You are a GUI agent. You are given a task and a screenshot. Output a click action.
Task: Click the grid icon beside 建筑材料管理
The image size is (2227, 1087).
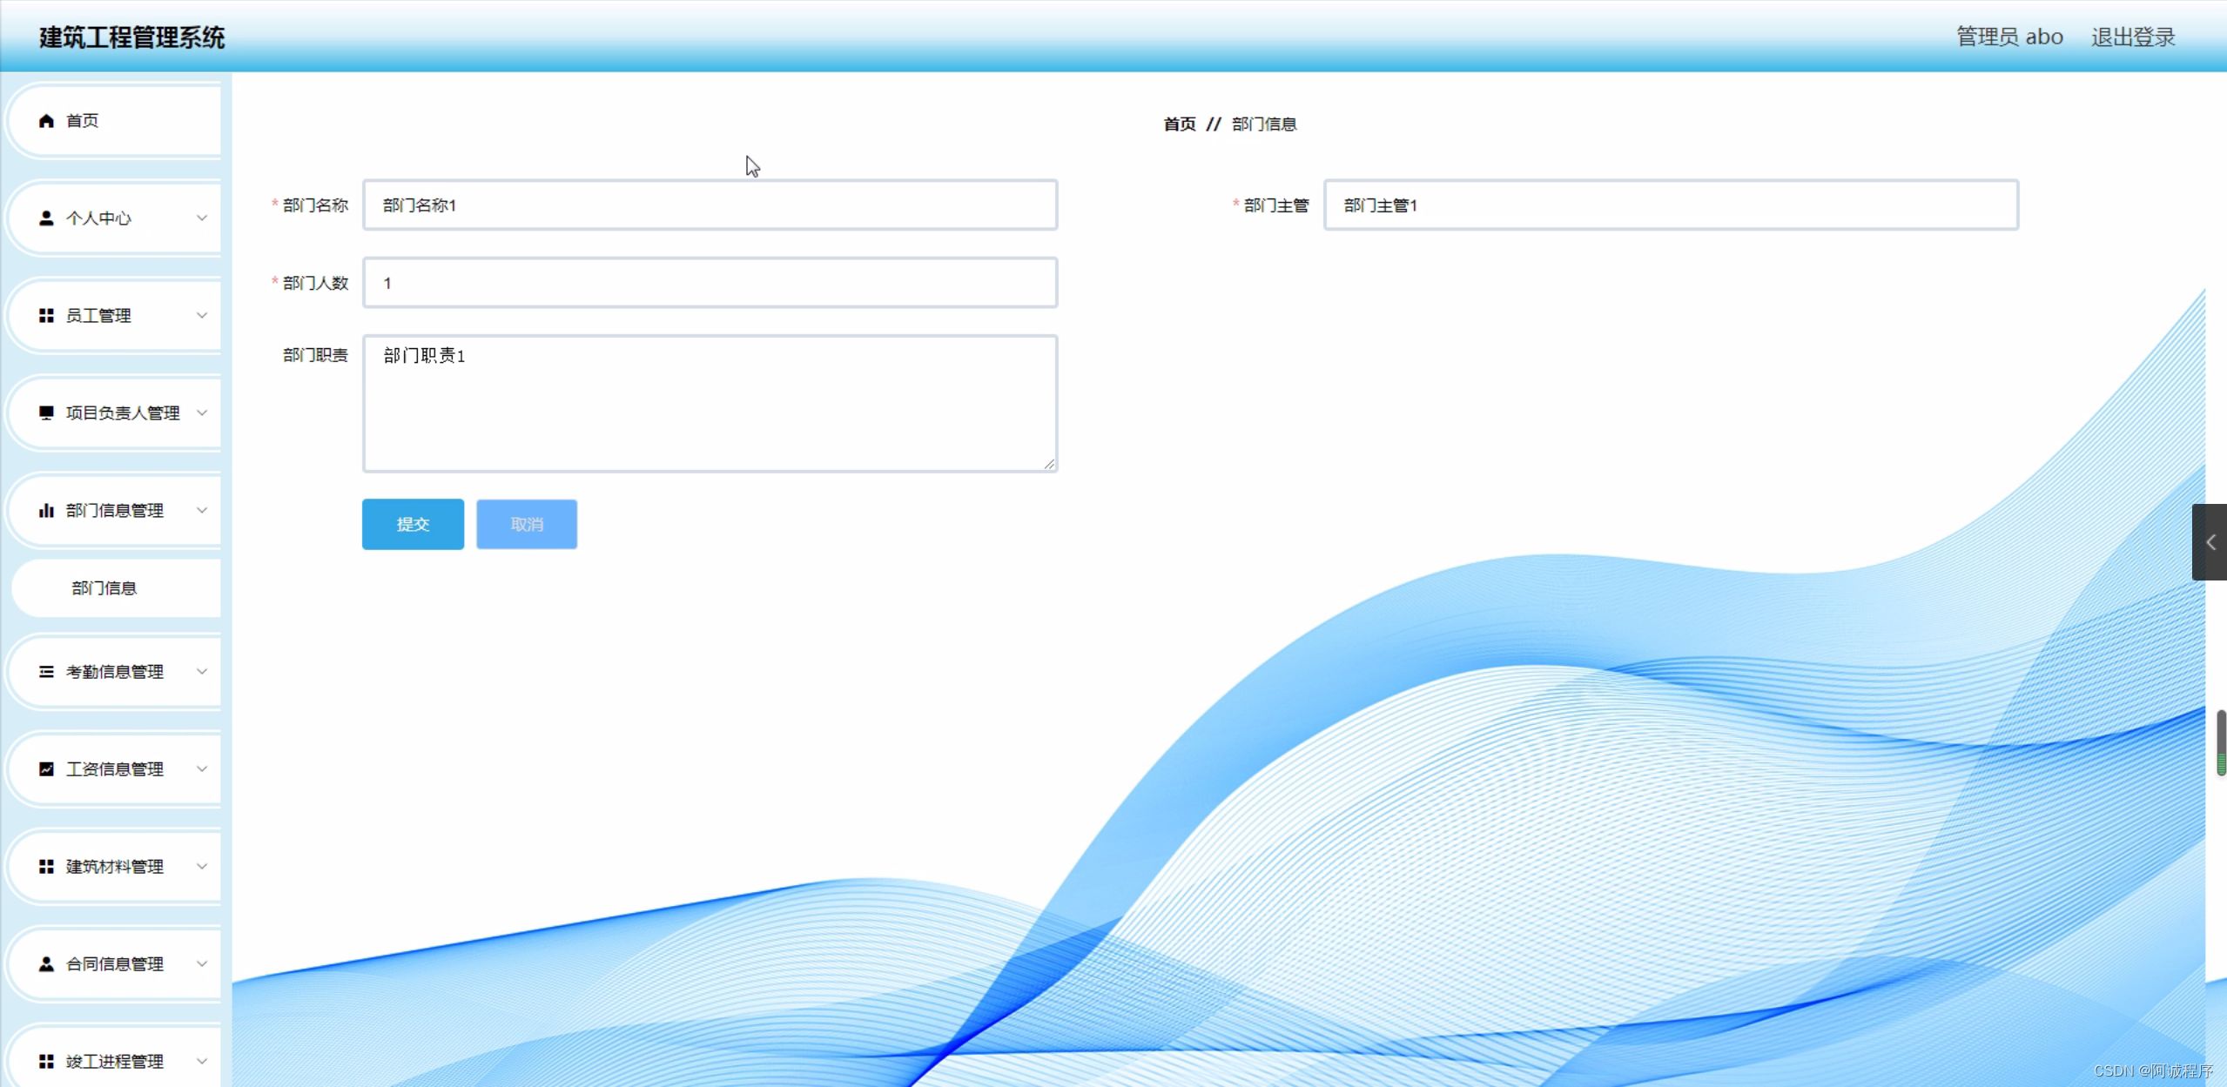(46, 867)
